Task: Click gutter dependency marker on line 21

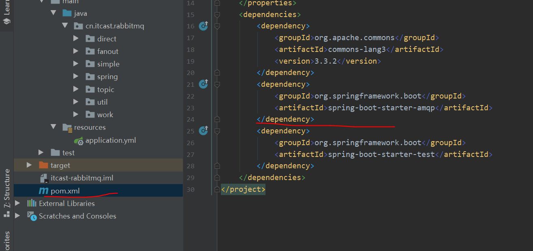Action: coord(203,84)
